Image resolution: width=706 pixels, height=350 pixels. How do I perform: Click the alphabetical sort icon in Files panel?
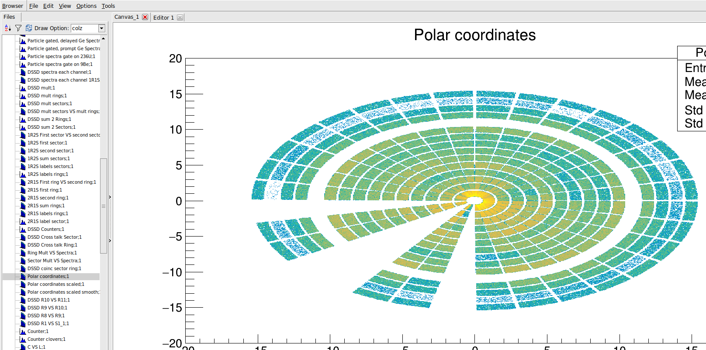tap(7, 28)
